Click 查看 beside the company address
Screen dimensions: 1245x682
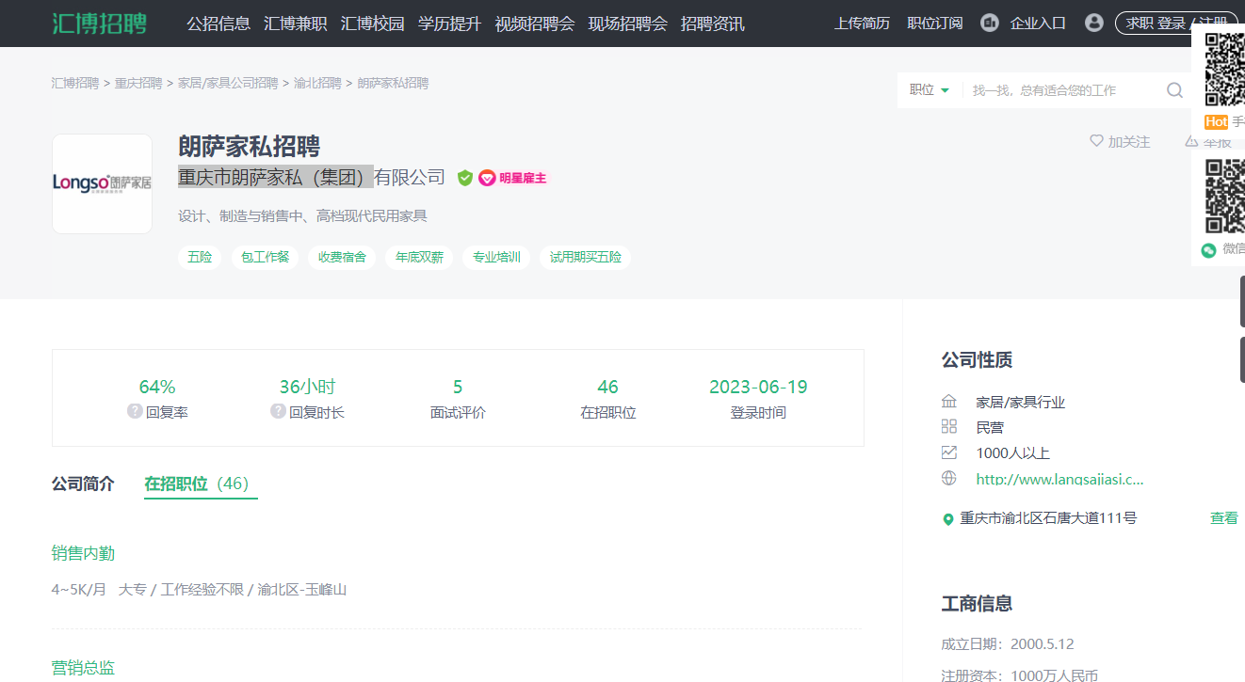[1224, 518]
